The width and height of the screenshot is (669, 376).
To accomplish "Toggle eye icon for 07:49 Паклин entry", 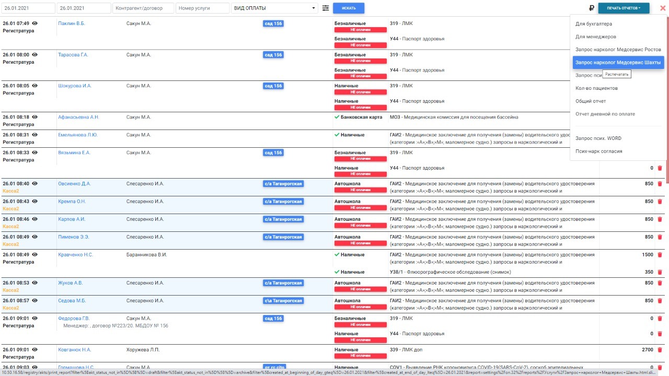I will 35,23.
